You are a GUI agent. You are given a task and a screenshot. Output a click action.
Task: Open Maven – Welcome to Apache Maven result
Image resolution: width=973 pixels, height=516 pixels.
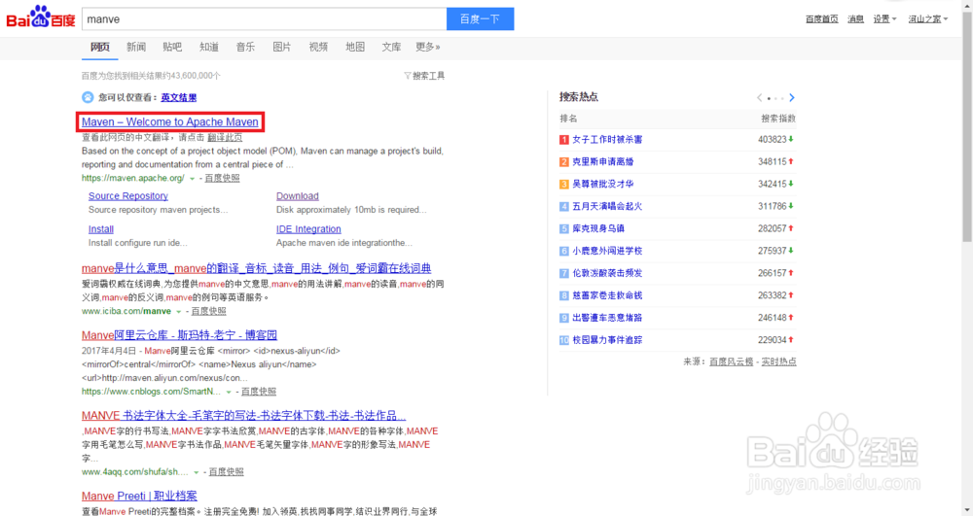coord(170,122)
